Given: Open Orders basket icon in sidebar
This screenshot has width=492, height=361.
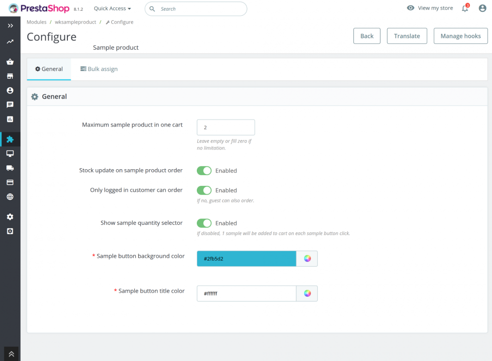Looking at the screenshot, I should pos(10,62).
